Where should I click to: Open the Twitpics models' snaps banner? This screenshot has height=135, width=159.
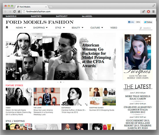point(138,57)
